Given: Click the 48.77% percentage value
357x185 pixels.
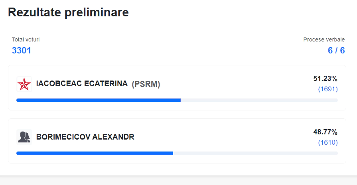Looking at the screenshot, I should click(325, 132).
